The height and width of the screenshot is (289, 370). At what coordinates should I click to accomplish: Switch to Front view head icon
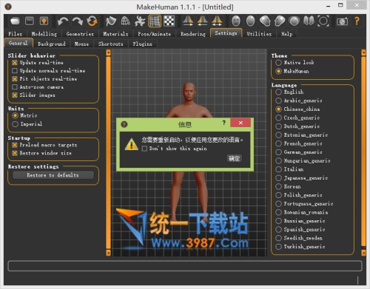(236, 21)
